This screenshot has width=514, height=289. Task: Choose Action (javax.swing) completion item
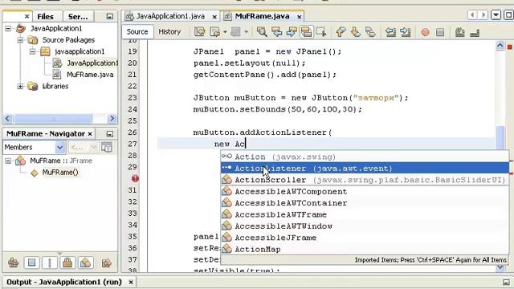pyautogui.click(x=365, y=157)
